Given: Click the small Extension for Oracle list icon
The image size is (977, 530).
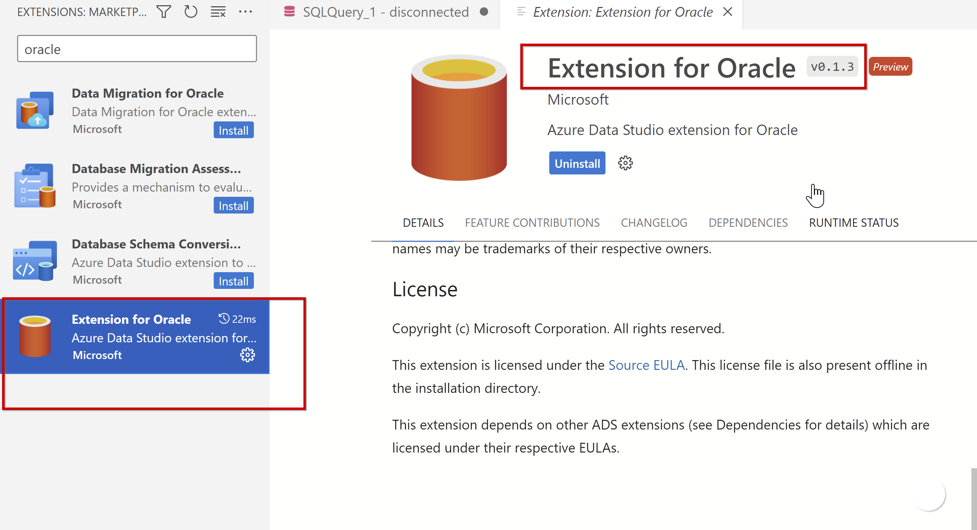Looking at the screenshot, I should pos(35,336).
